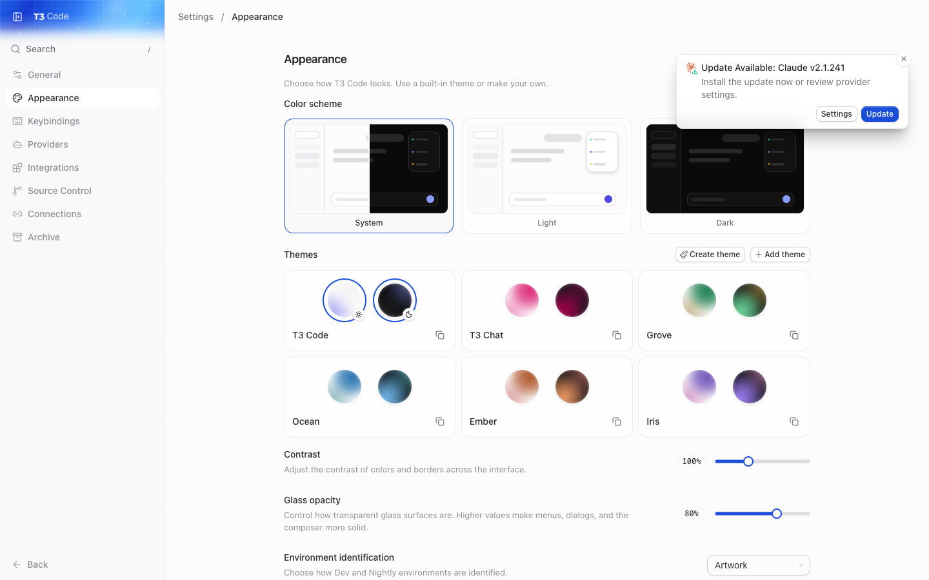Image resolution: width=929 pixels, height=580 pixels.
Task: Select the T3 Code light theme swatch
Action: [345, 300]
